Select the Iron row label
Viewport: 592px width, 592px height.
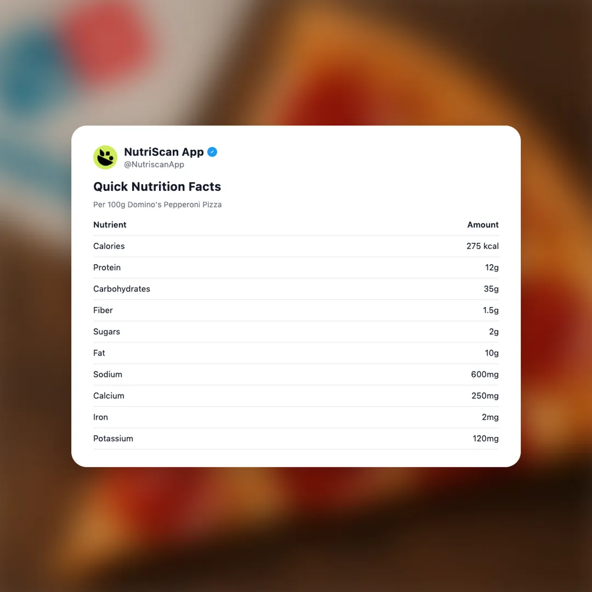[100, 417]
